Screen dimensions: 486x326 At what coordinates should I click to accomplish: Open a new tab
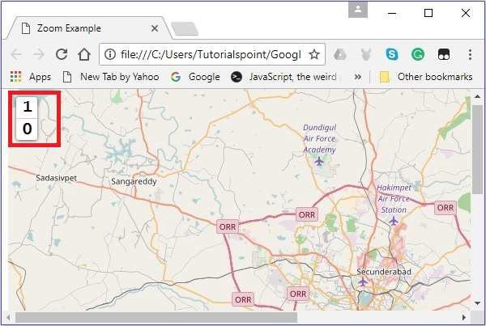click(185, 29)
